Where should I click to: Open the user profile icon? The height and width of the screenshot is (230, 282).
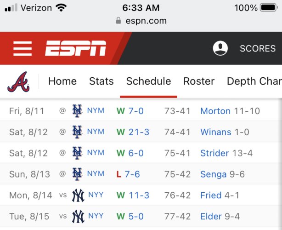220,48
